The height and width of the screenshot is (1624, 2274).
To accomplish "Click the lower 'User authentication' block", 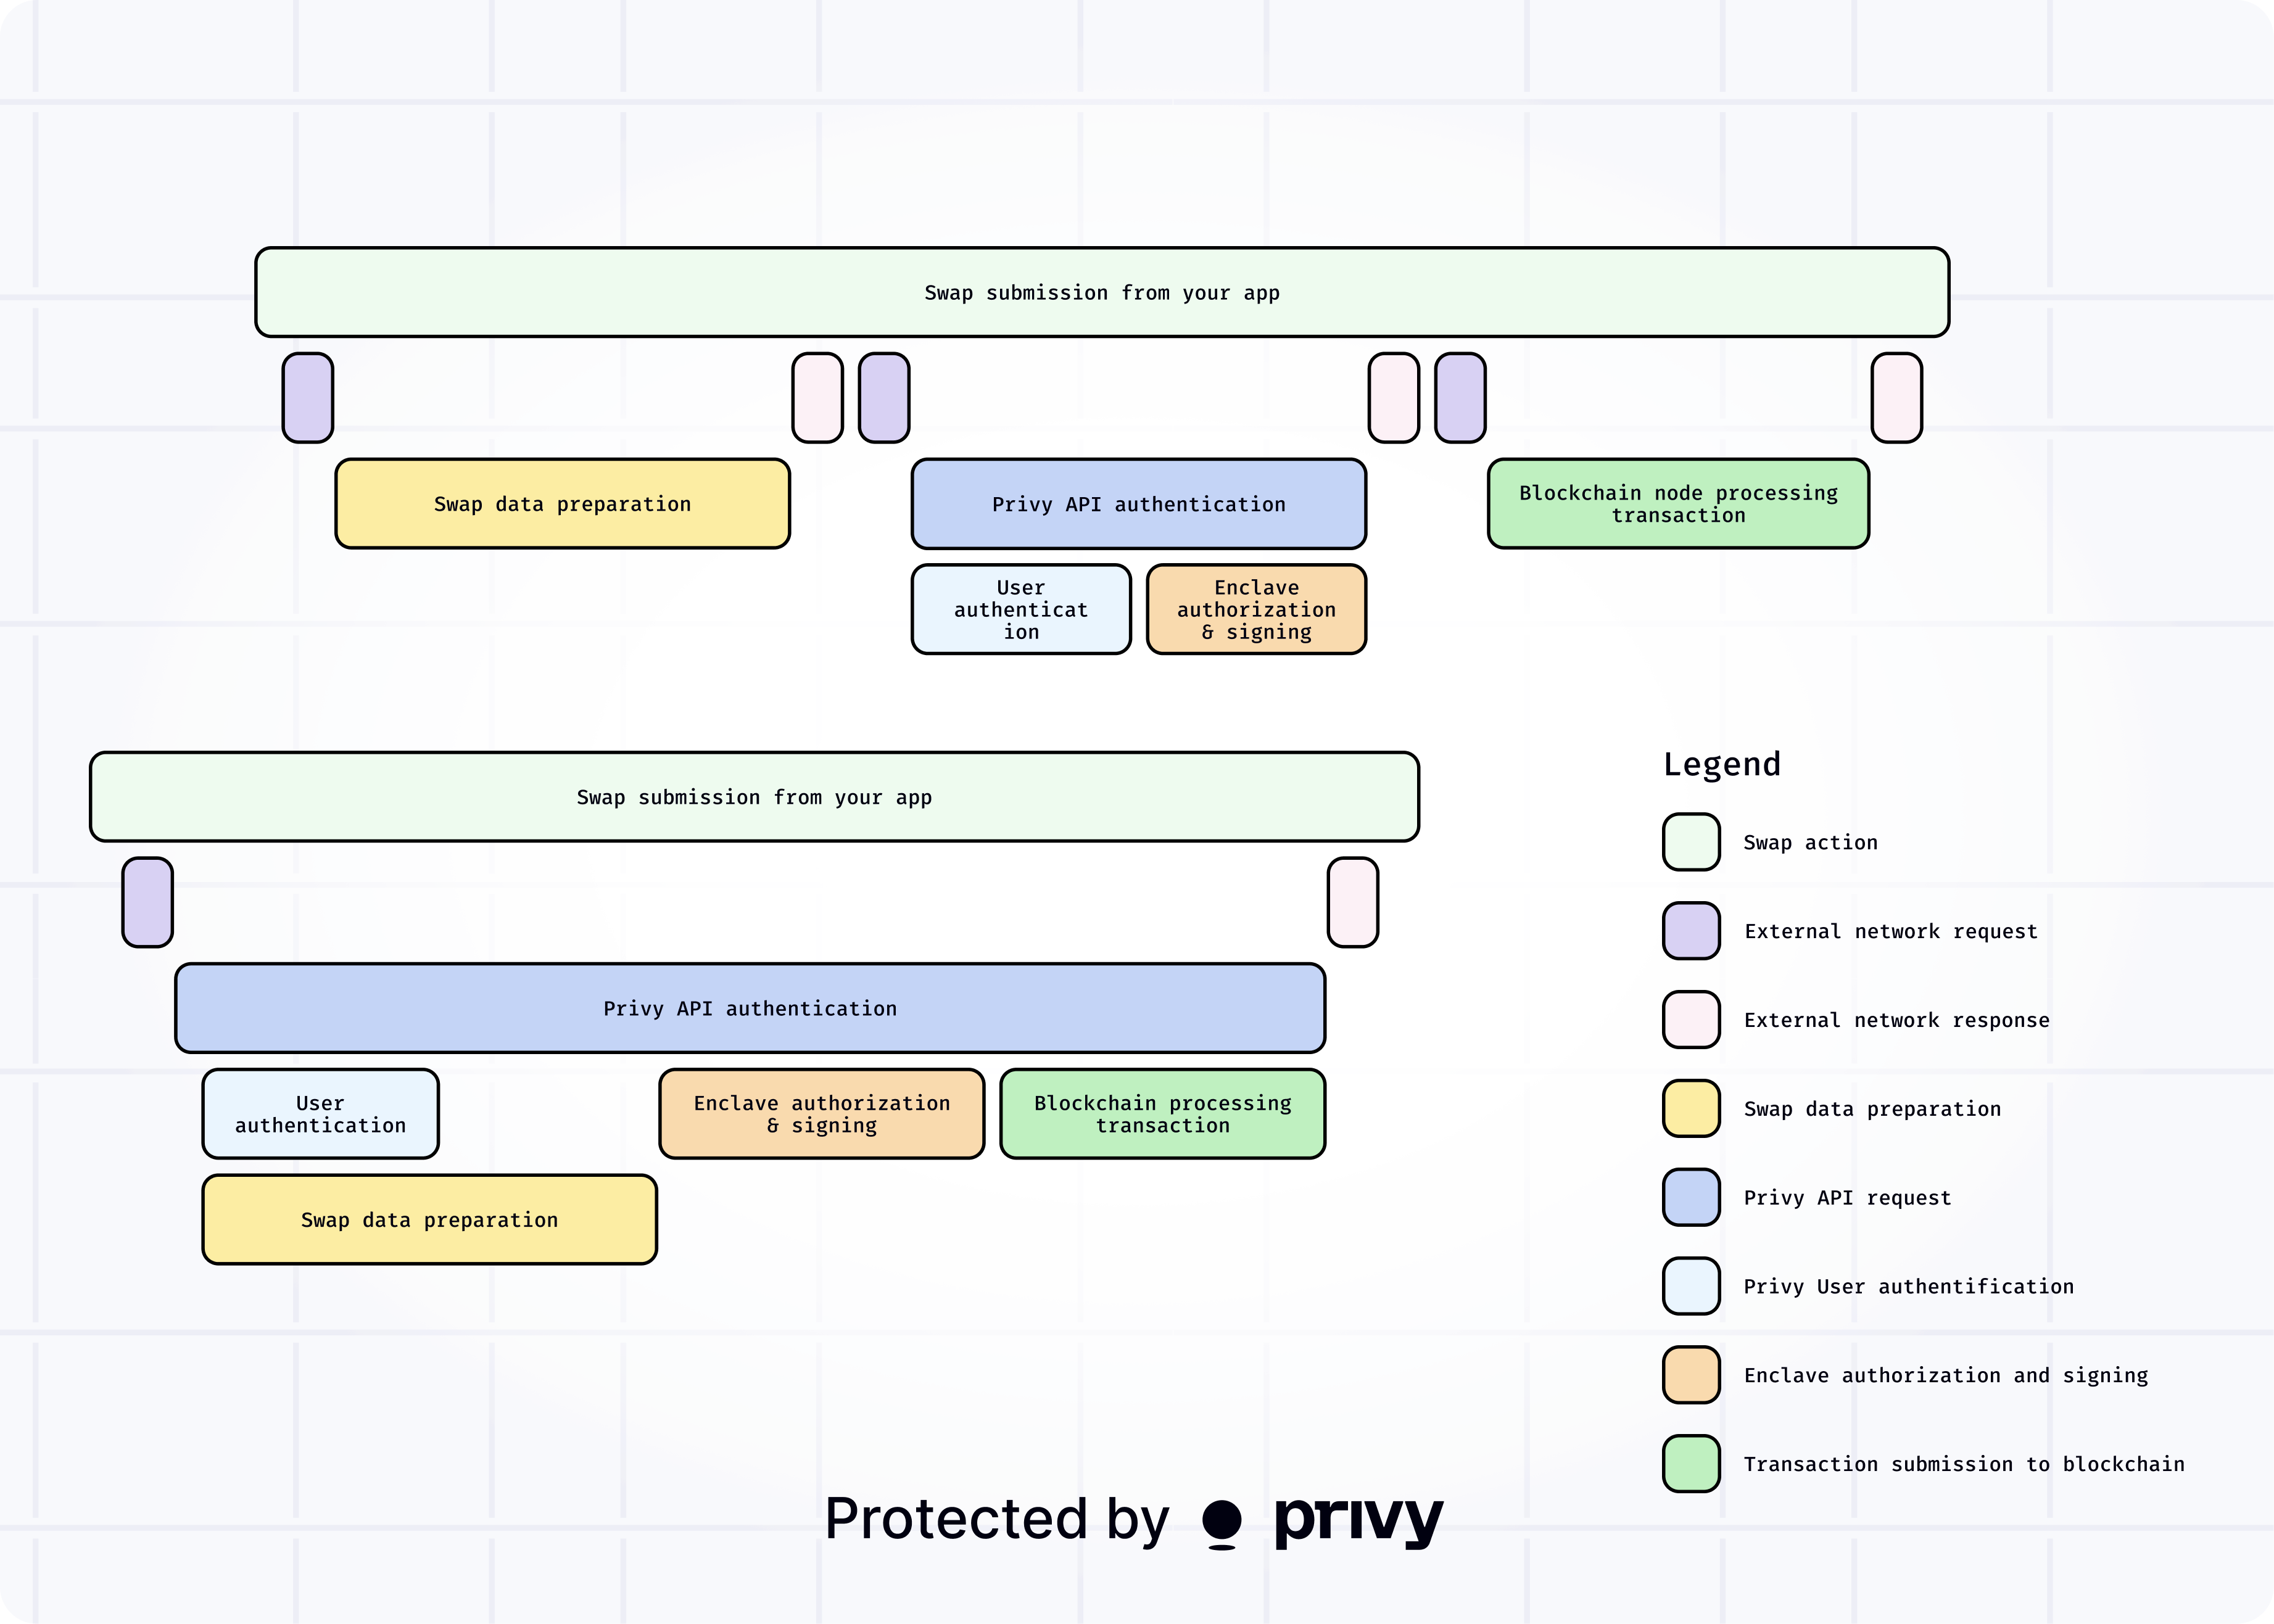I will (x=320, y=1114).
